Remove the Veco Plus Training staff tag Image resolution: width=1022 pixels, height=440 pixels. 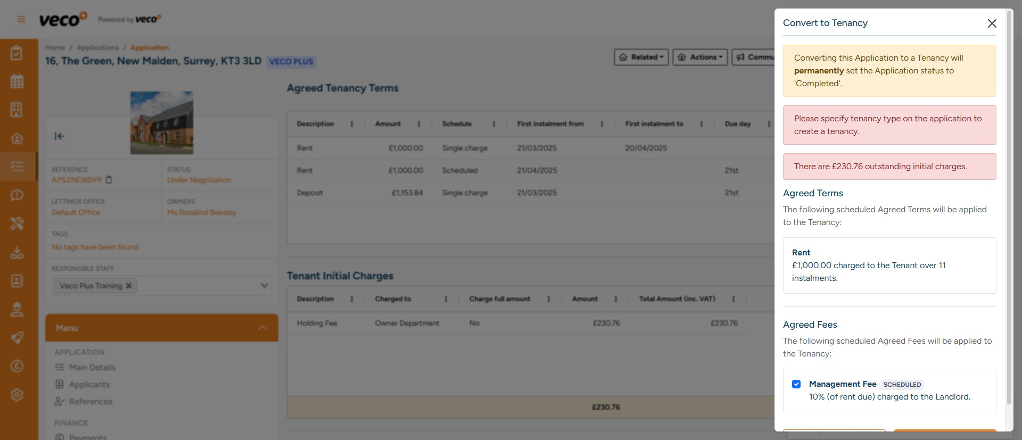129,286
